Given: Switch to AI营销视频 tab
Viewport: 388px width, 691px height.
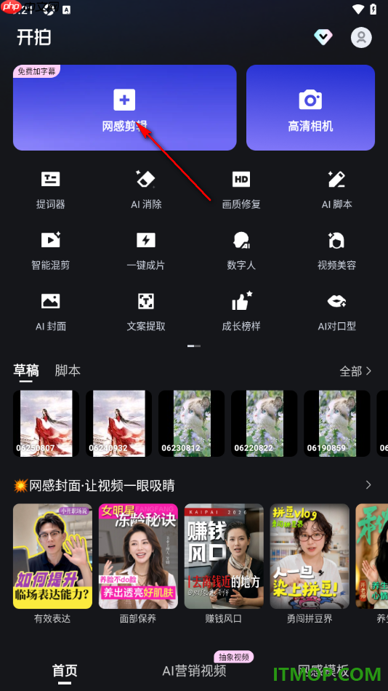Looking at the screenshot, I should pos(194,671).
